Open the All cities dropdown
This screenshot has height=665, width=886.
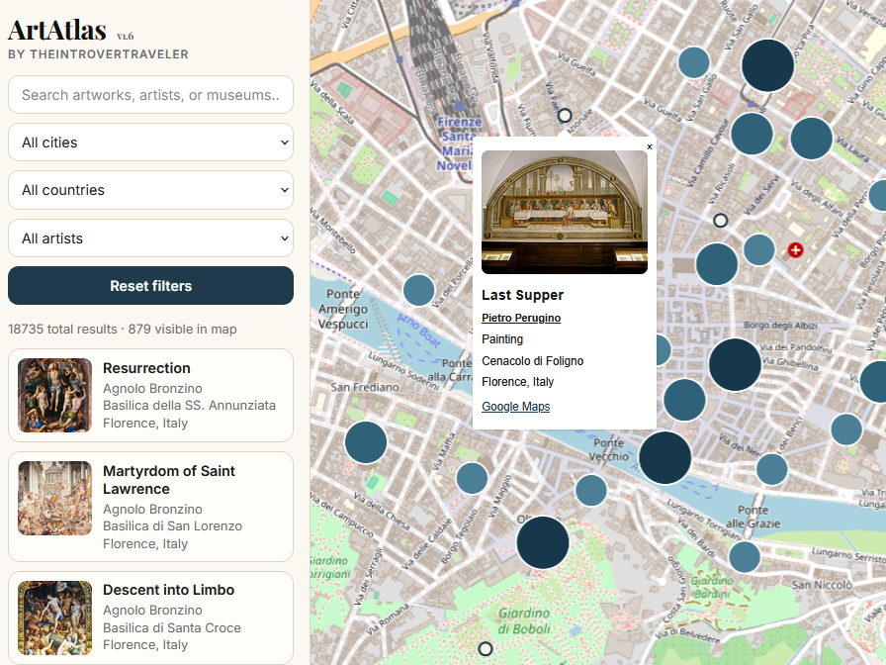click(x=150, y=142)
